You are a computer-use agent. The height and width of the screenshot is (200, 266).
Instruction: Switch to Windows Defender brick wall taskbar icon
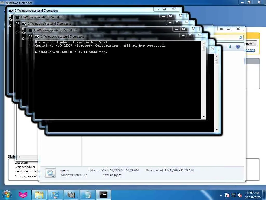(x=71, y=195)
